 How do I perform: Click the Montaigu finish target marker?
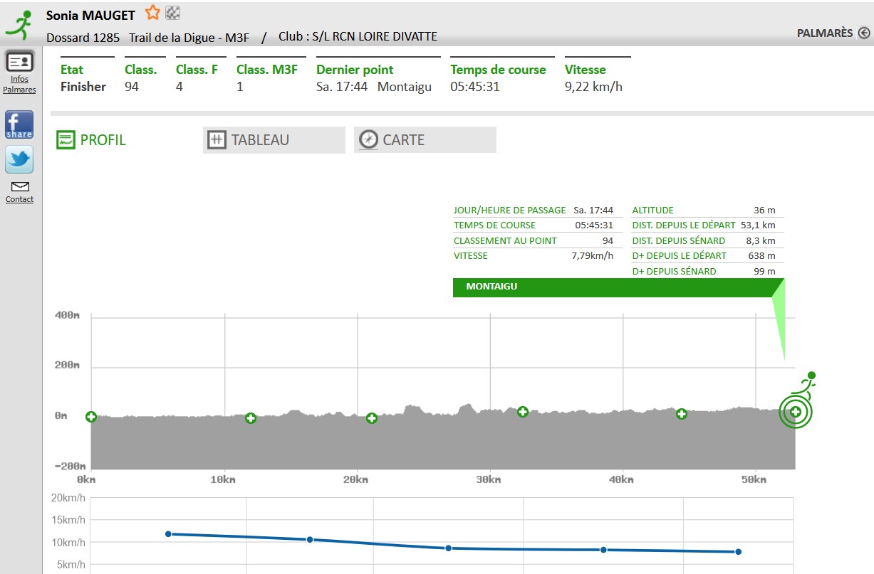click(x=796, y=412)
